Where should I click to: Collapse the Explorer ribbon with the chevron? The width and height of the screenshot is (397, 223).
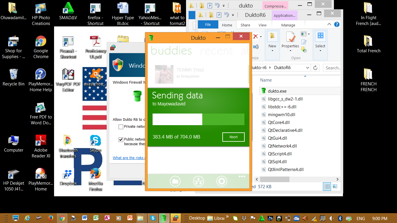click(329, 25)
